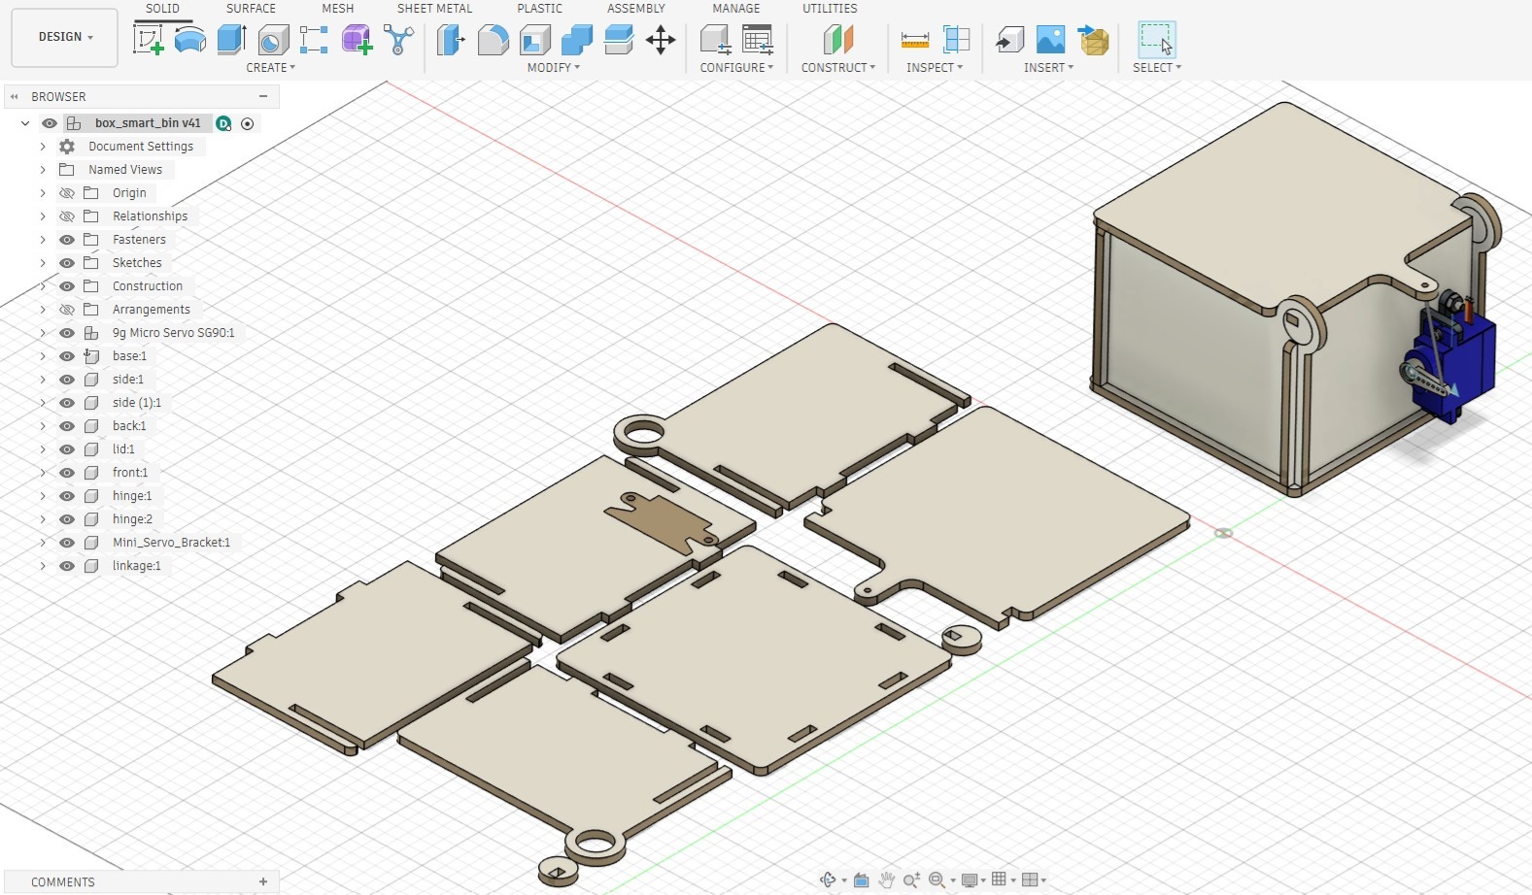The image size is (1532, 895).
Task: Open the Orbit navigation tool
Action: (828, 879)
